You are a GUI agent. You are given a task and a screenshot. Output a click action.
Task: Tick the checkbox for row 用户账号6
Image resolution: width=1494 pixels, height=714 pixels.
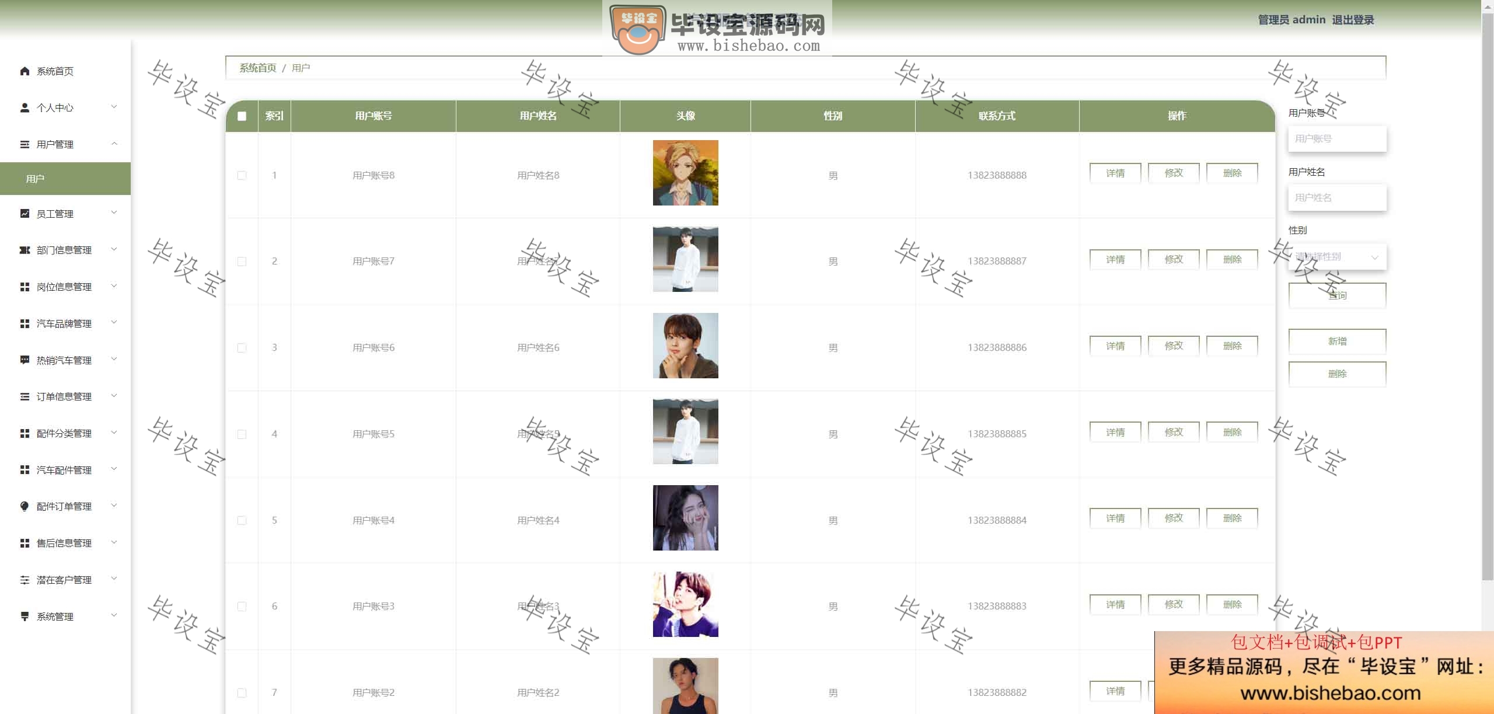click(x=242, y=348)
